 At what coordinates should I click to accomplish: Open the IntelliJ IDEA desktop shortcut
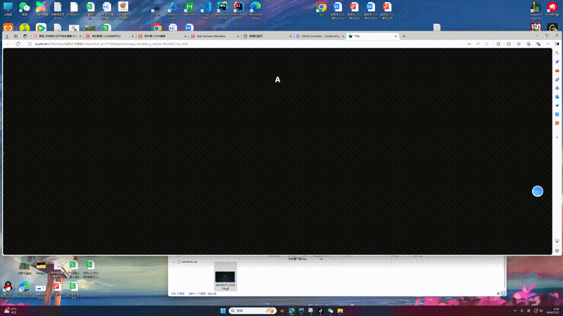pyautogui.click(x=239, y=10)
